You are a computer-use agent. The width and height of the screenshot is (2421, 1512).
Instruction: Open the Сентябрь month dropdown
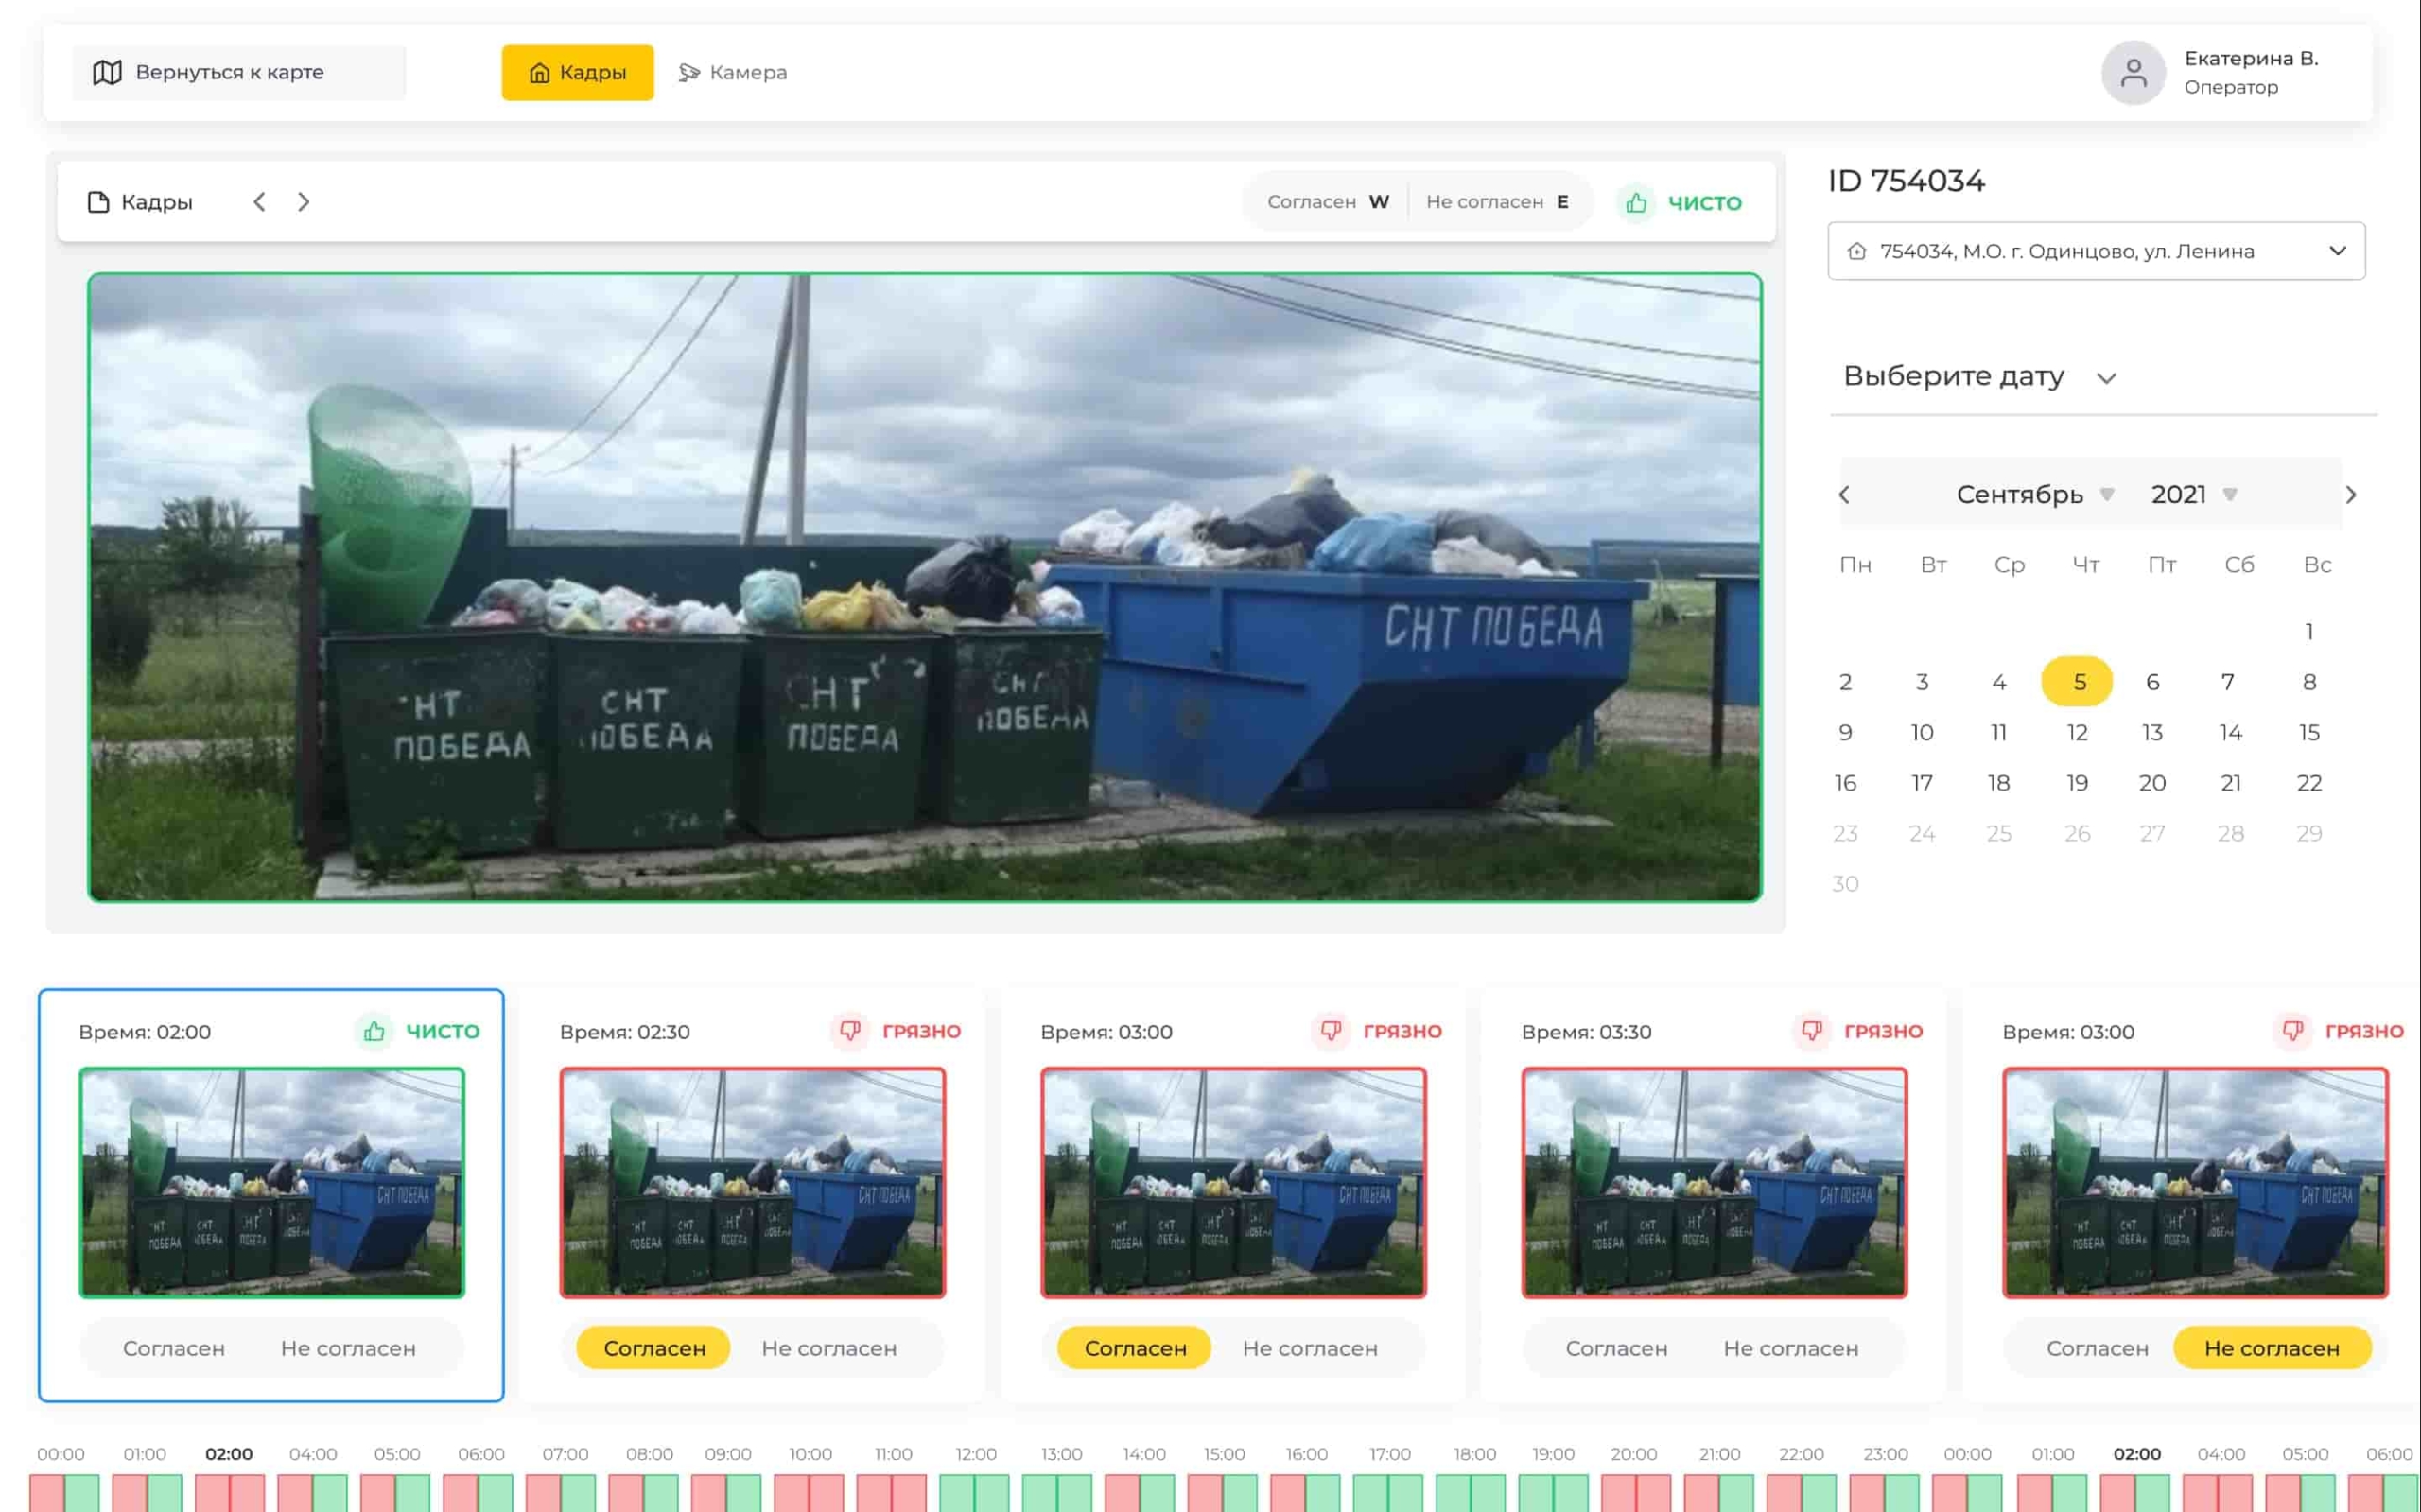[x=2035, y=495]
